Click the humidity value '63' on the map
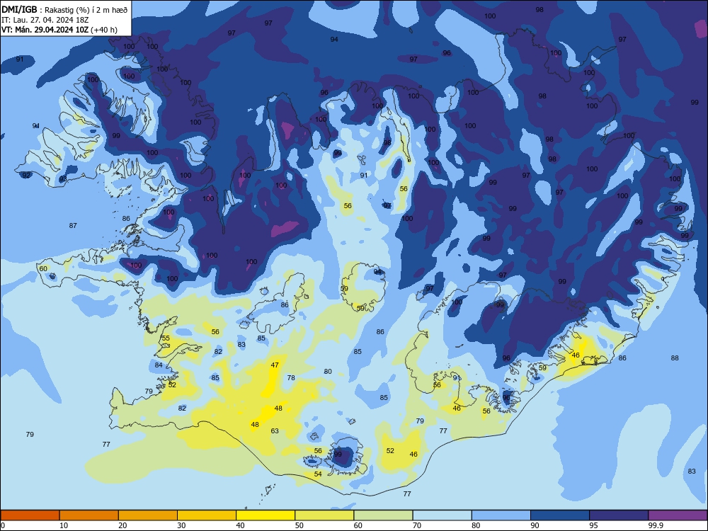This screenshot has height=531, width=708. click(275, 430)
